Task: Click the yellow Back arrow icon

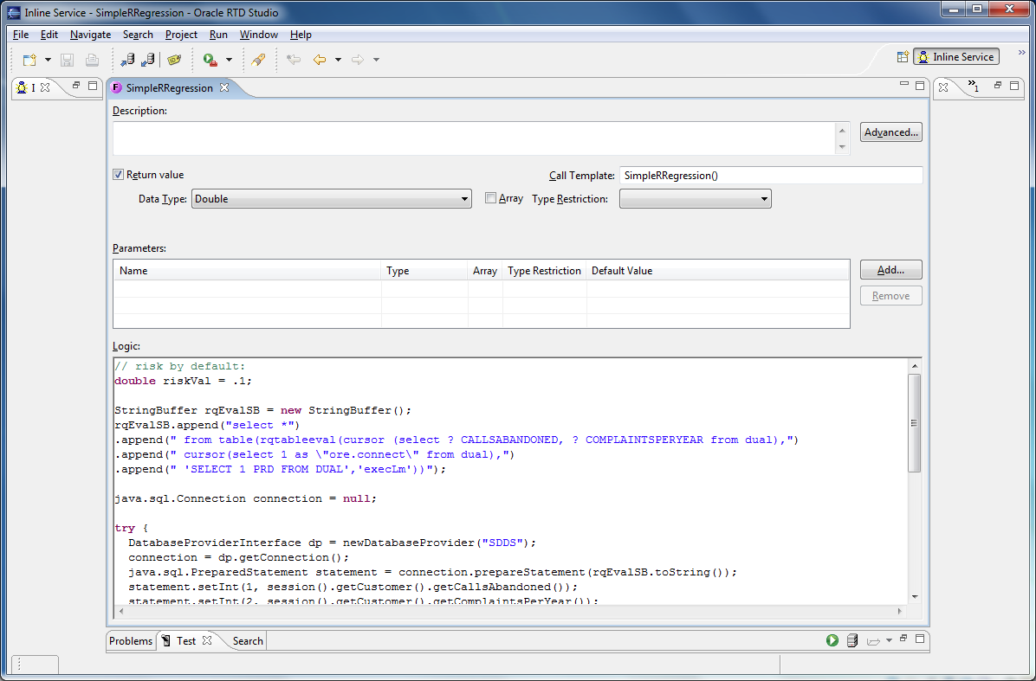Action: coord(320,60)
